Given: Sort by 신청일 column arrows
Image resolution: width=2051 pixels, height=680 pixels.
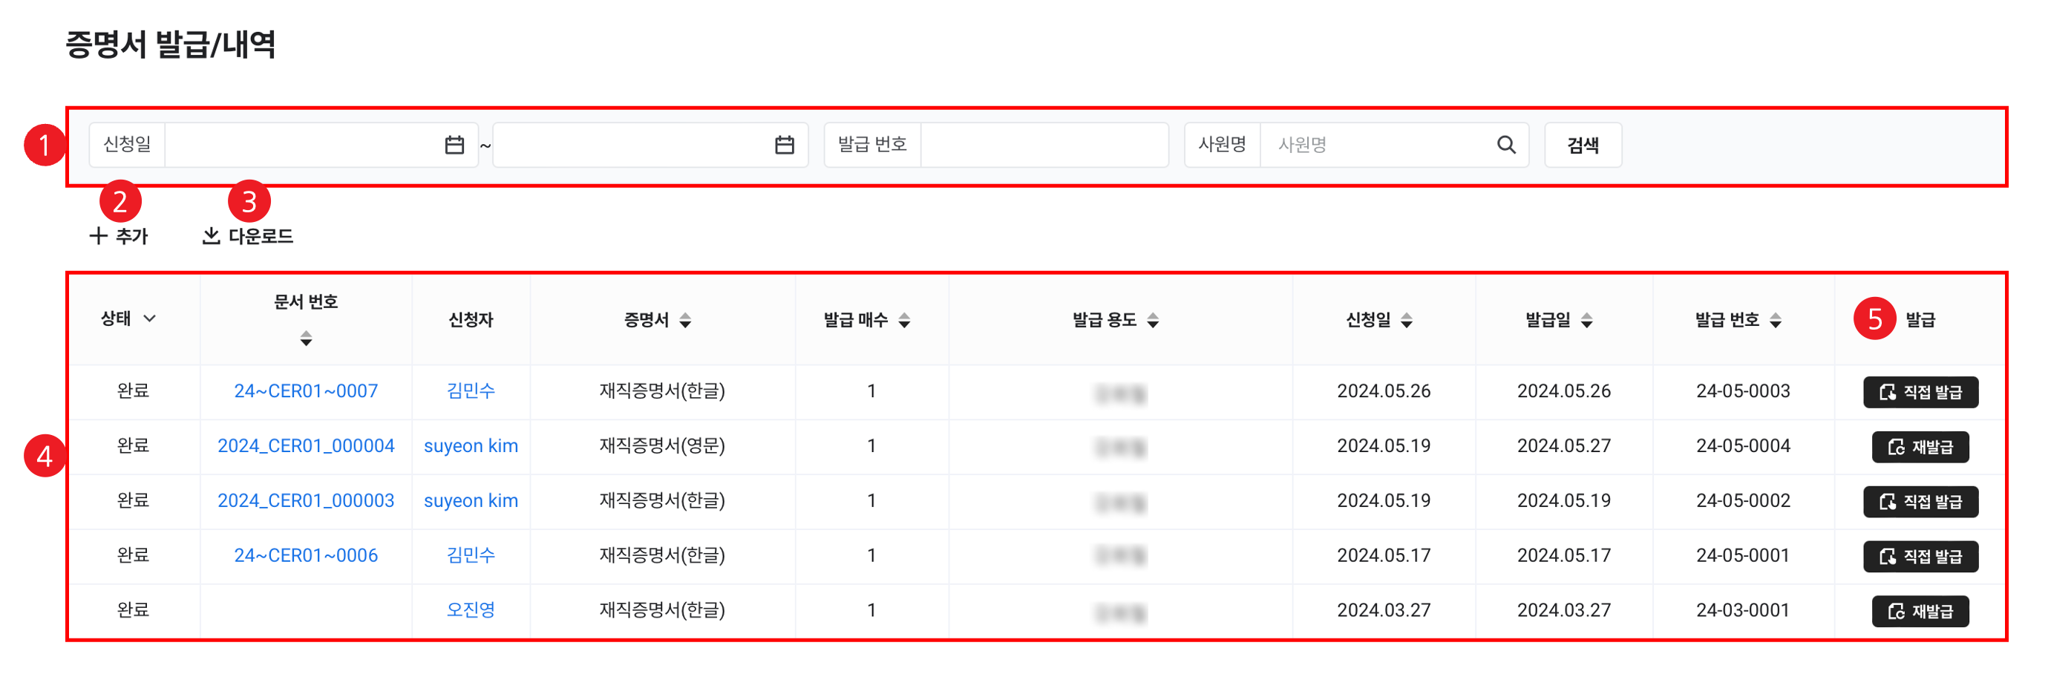Looking at the screenshot, I should (x=1407, y=321).
